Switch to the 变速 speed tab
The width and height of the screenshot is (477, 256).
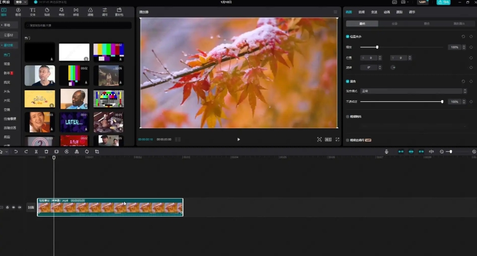[x=374, y=11]
